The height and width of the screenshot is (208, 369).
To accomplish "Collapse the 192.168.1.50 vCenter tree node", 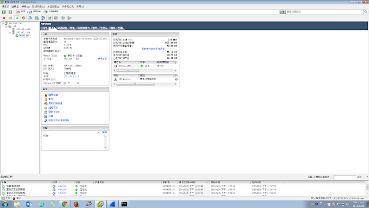I will 2,23.
